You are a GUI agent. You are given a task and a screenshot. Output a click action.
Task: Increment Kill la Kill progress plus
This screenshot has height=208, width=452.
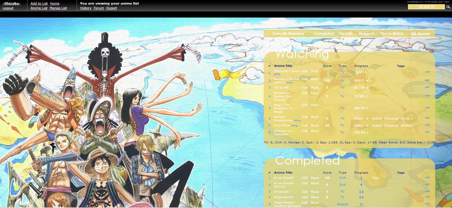pyautogui.click(x=367, y=88)
